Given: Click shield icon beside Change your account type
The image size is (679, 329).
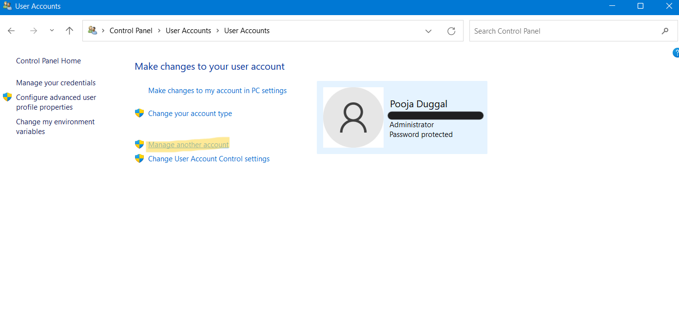Looking at the screenshot, I should [x=139, y=114].
